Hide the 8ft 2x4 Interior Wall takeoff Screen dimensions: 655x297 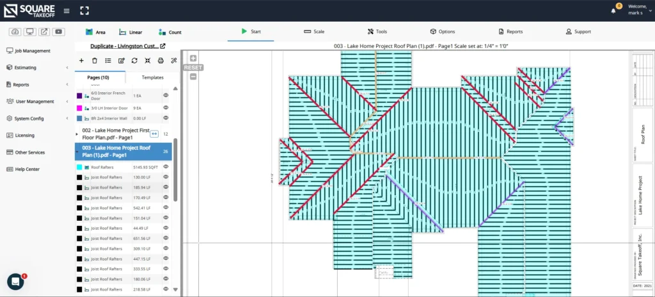tap(166, 118)
